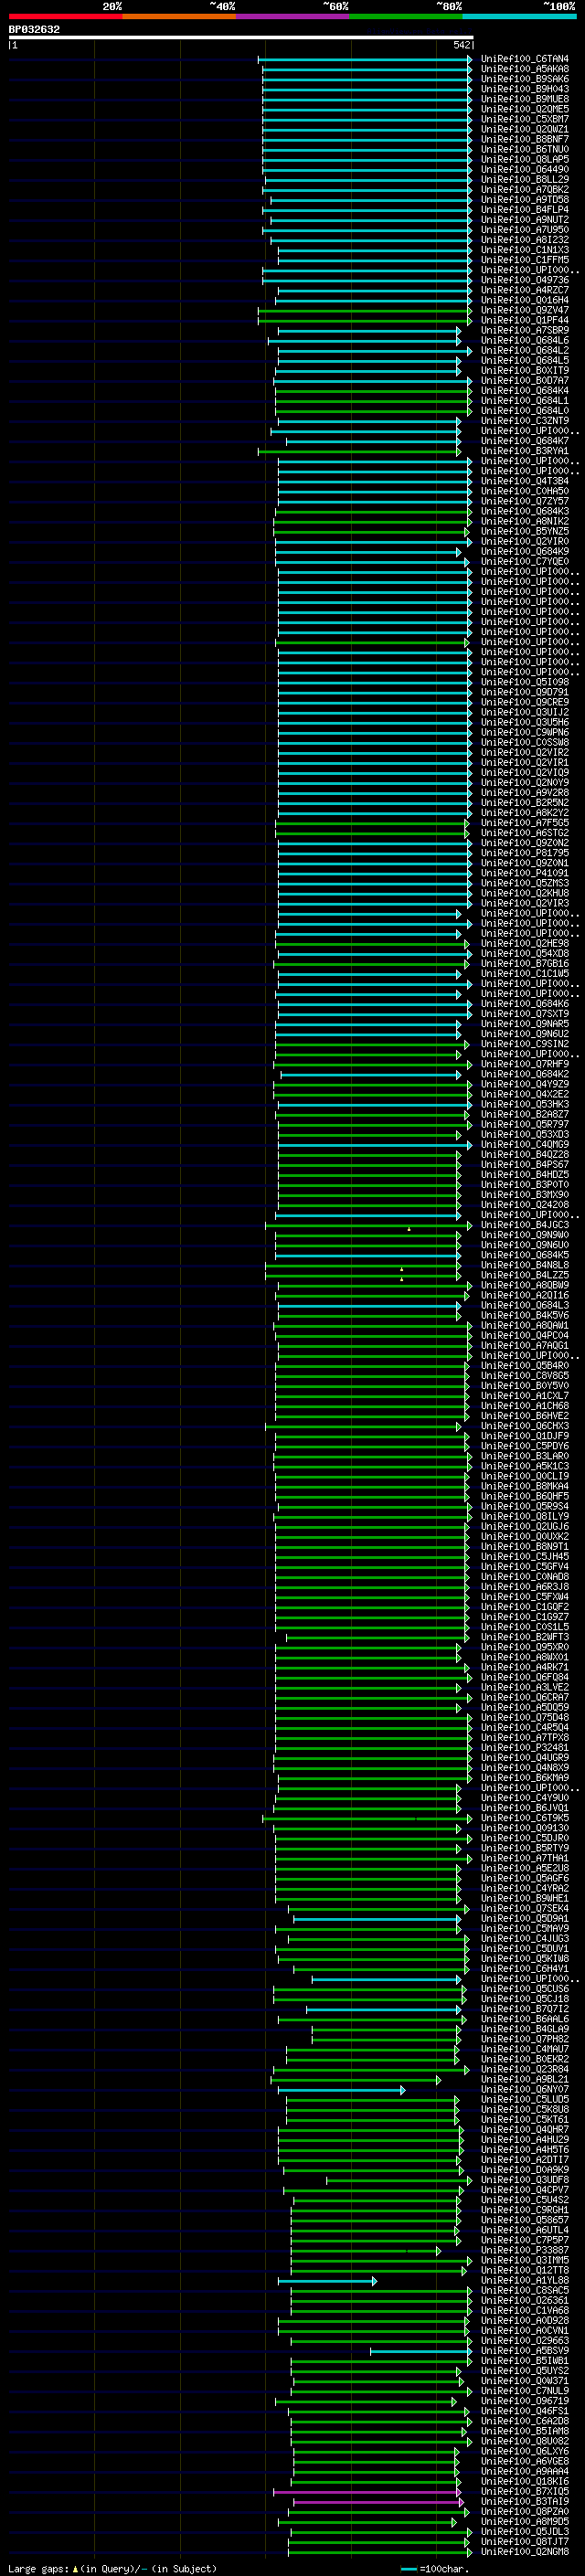The width and height of the screenshot is (585, 2576).
Task: Click UniRef100_B4JGC3 hit name
Action: pyautogui.click(x=525, y=1225)
